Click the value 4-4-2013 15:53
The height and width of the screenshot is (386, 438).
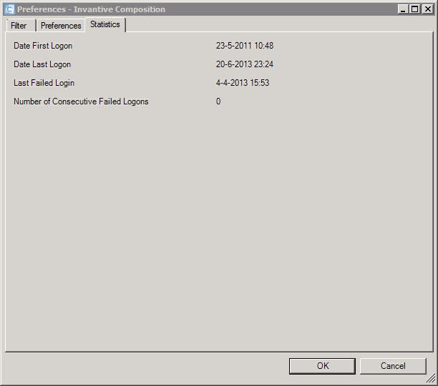tap(243, 83)
